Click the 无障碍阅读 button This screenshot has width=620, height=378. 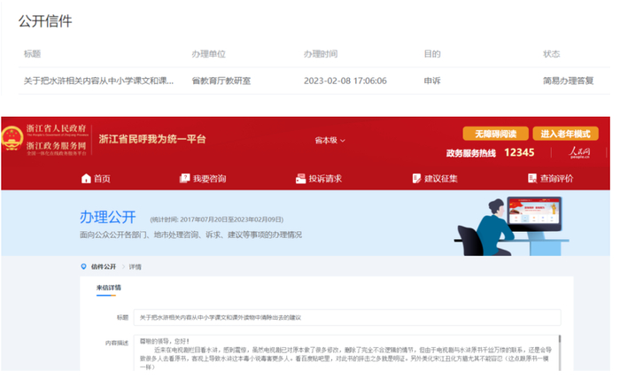[495, 134]
